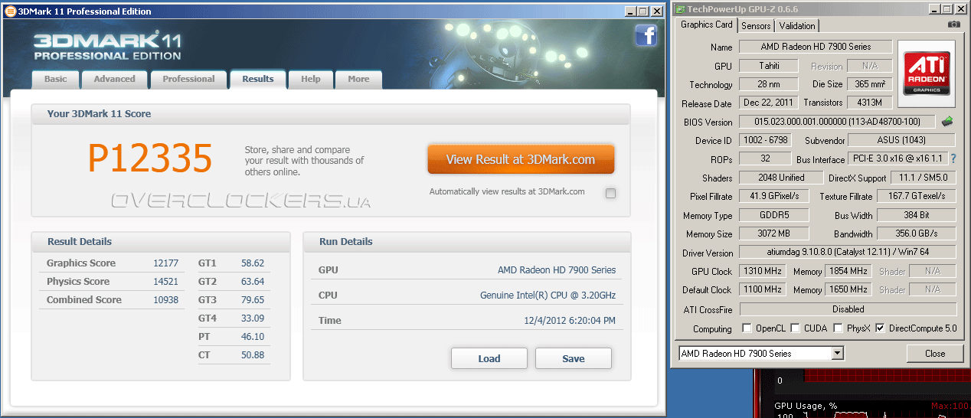The width and height of the screenshot is (971, 418).
Task: Click the GT2 value 63.64
Action: pyautogui.click(x=253, y=281)
